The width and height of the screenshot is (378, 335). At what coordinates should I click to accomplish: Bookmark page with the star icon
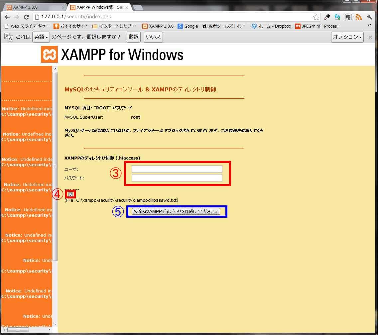316,17
